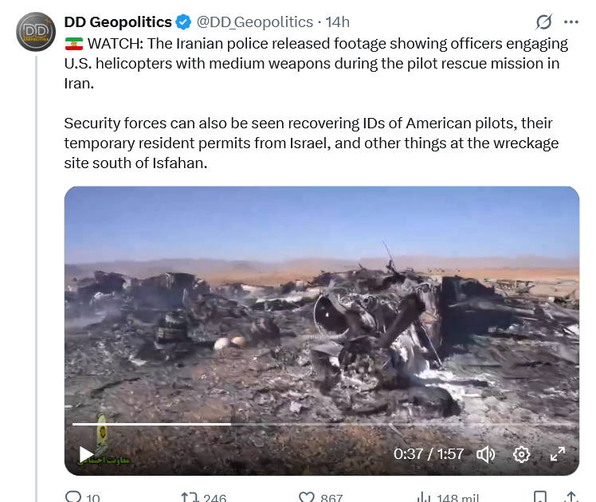The image size is (596, 502).
Task: Open the @DD_Geopolitics handle link
Action: (255, 22)
